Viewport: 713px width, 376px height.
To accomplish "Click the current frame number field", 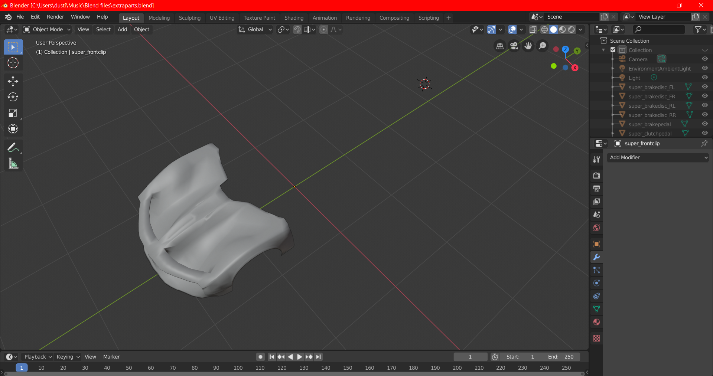I will (470, 357).
